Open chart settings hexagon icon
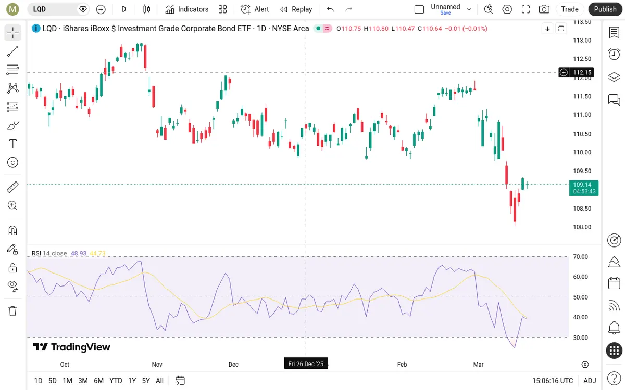Image resolution: width=625 pixels, height=390 pixels. [507, 9]
